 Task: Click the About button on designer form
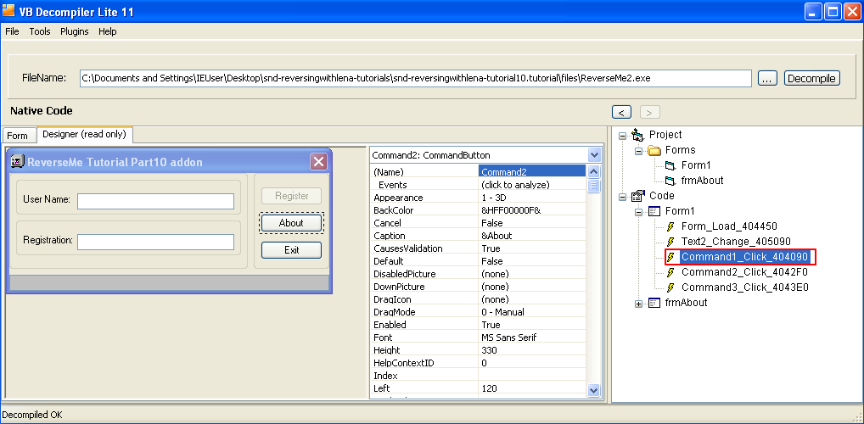click(291, 223)
